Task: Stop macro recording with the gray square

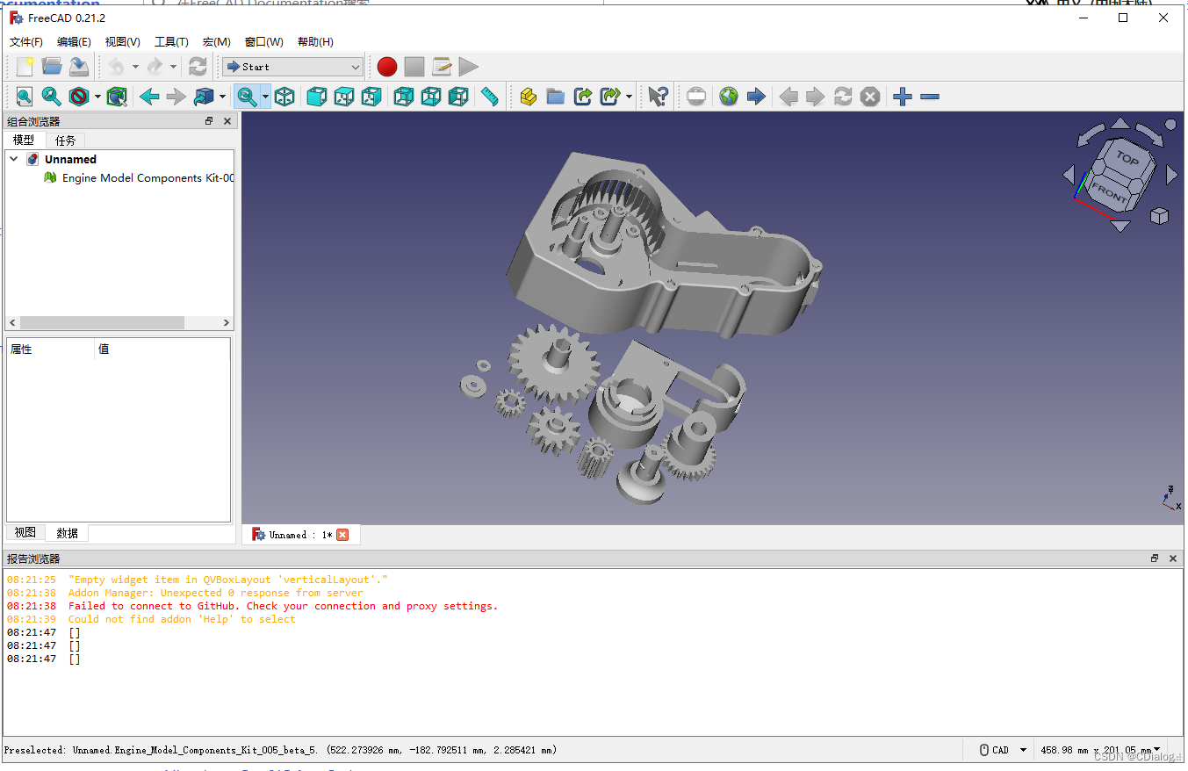Action: click(x=414, y=67)
